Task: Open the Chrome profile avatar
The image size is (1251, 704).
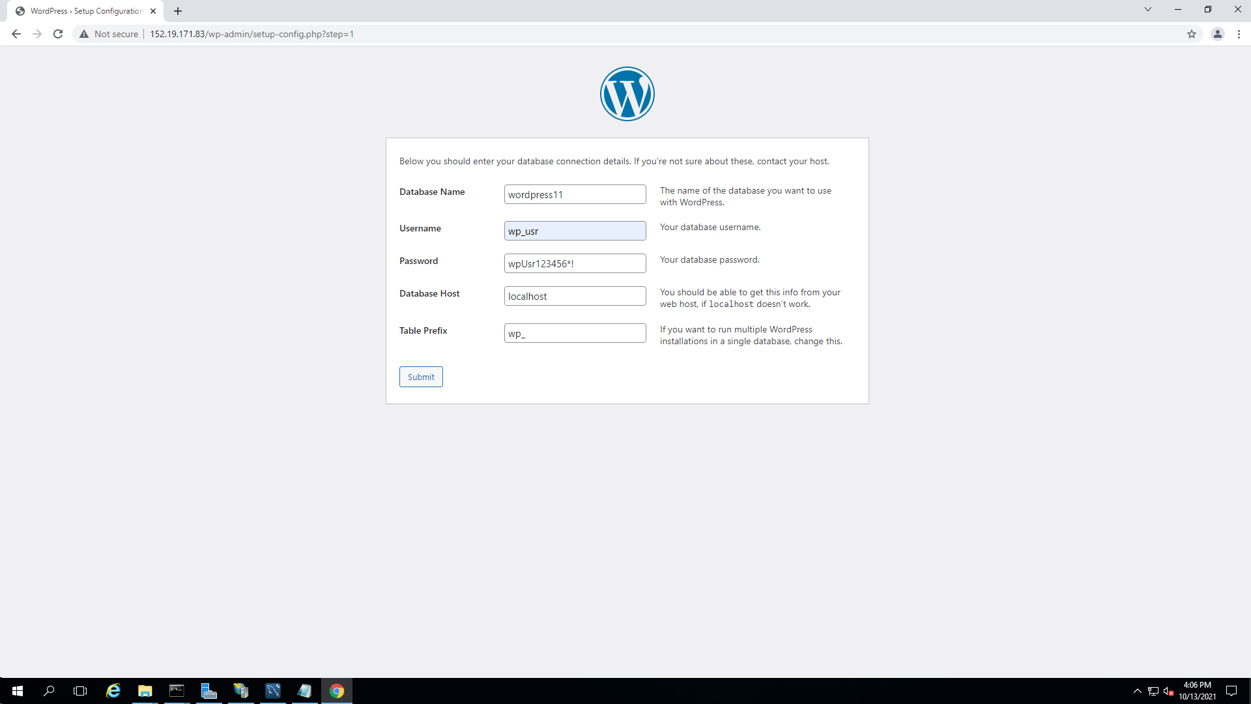Action: 1217,34
